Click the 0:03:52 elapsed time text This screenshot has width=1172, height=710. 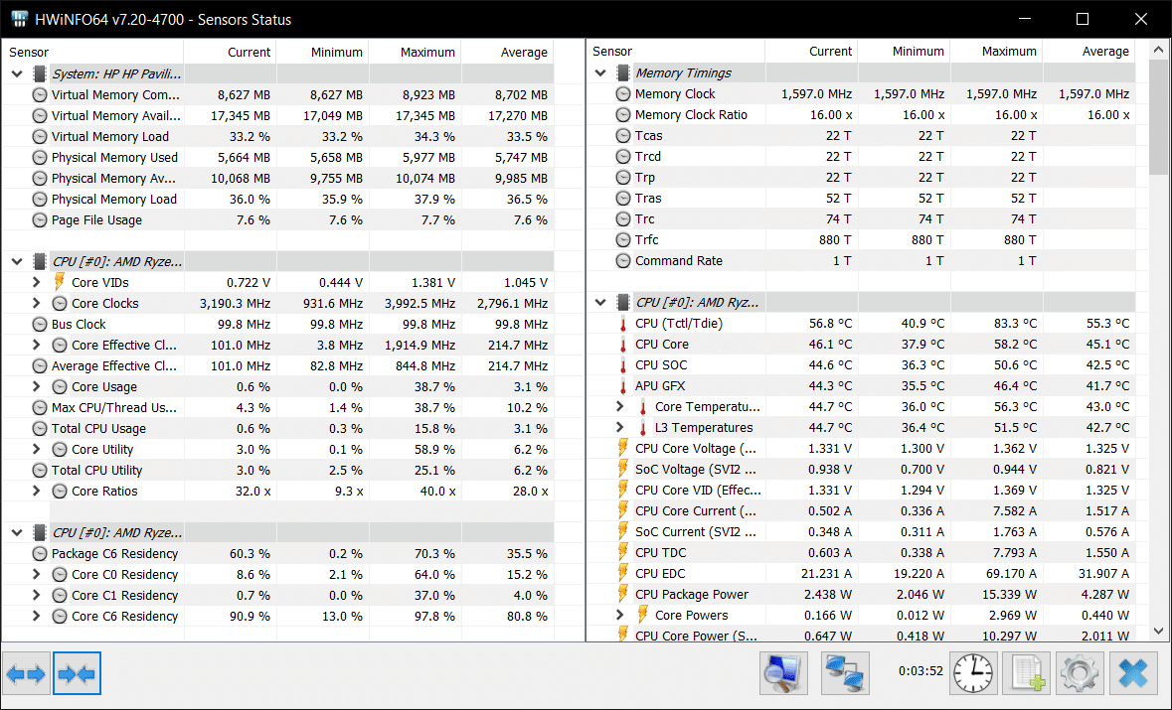coord(921,671)
